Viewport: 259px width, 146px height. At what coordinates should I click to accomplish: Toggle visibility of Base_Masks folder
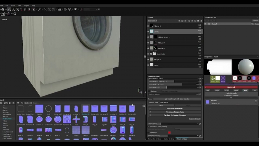coord(148,54)
